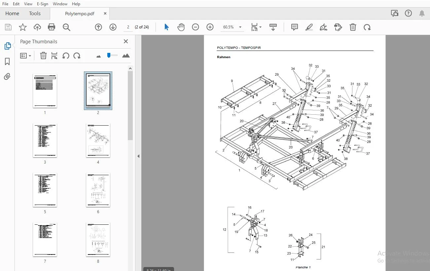Open the View menu
The width and height of the screenshot is (430, 271).
[28, 4]
